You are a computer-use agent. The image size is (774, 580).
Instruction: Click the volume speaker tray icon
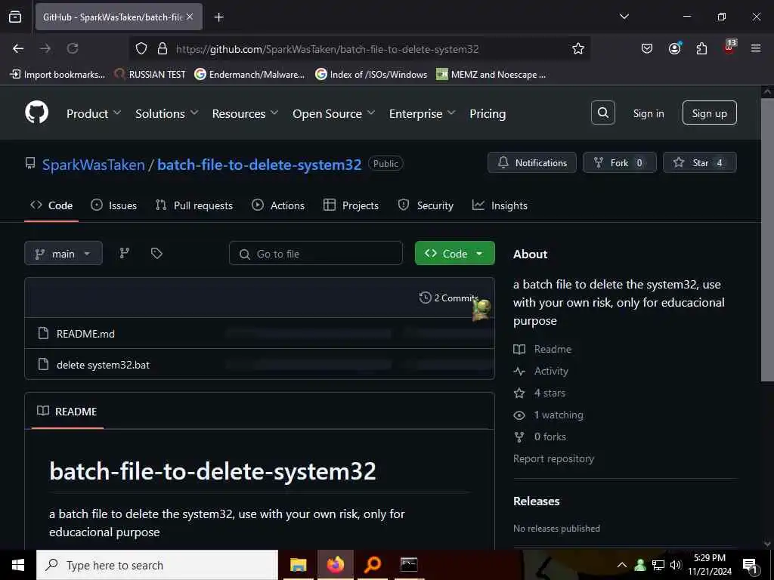(676, 565)
